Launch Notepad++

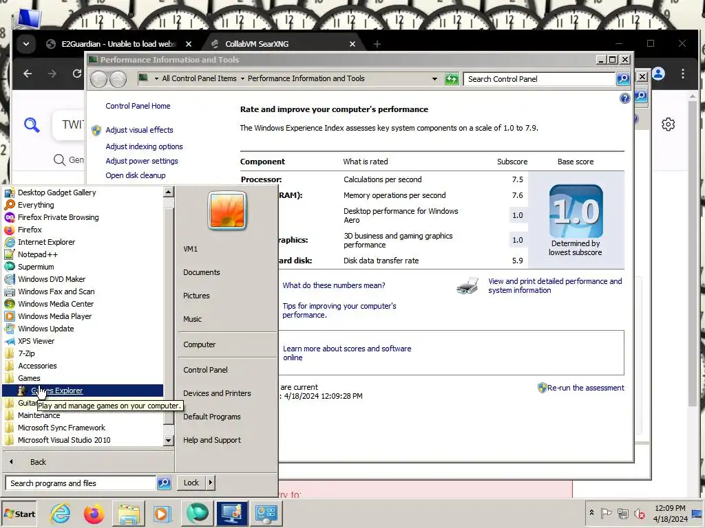[38, 254]
